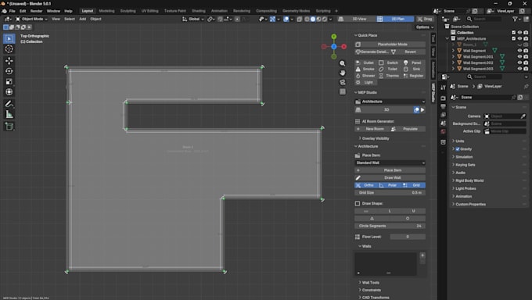532x300 pixels.
Task: Uncheck MEP_Architecture exclude checkbox
Action: coord(513,38)
